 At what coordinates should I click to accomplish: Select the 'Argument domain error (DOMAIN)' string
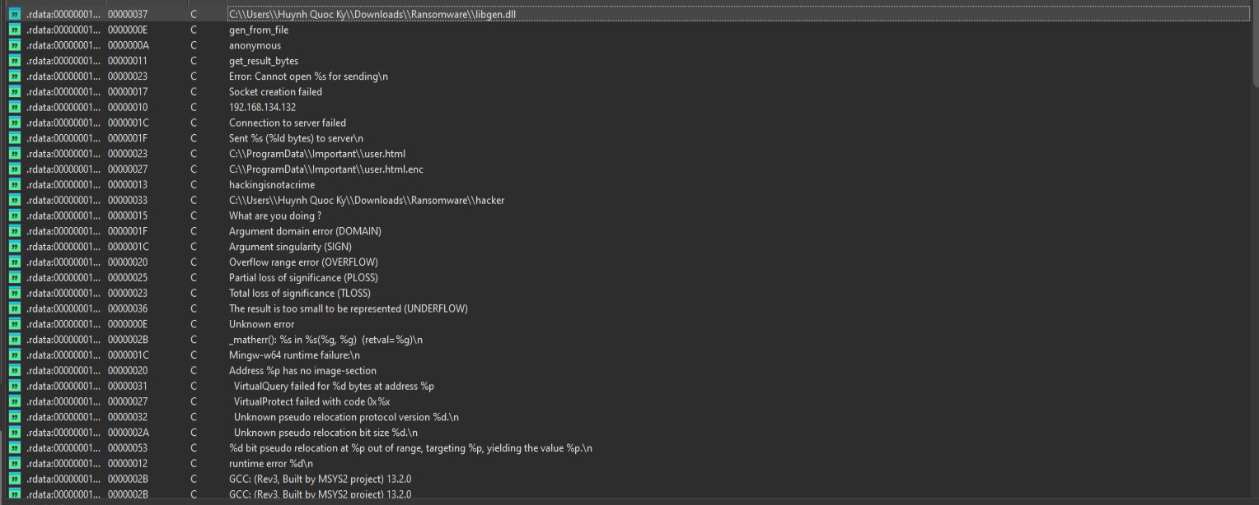[x=305, y=231]
